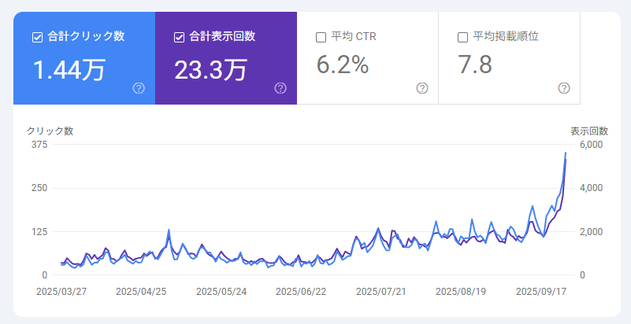Click the 1.44万 total clicks value
The image size is (631, 324).
tap(69, 69)
